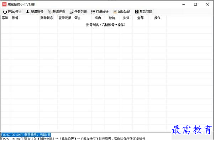The width and height of the screenshot is (215, 141).
Task: Click the red app icon in title bar
Action: [x=4, y=4]
